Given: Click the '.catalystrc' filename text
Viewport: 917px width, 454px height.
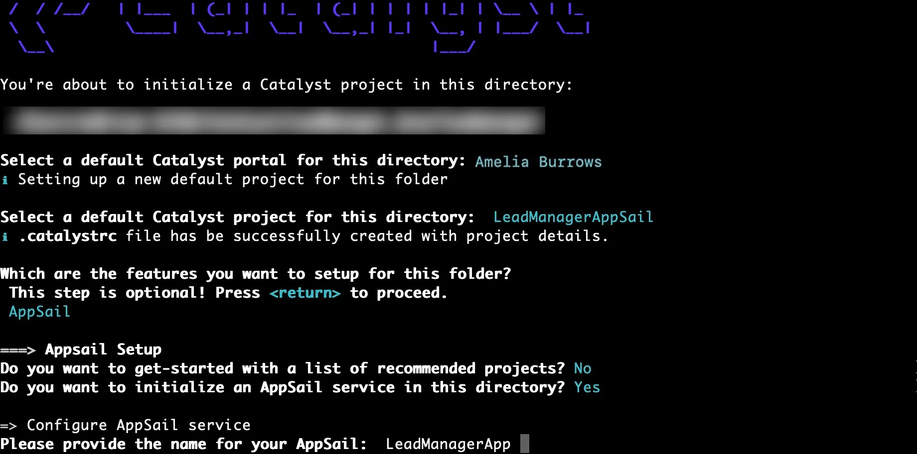Looking at the screenshot, I should pos(68,236).
